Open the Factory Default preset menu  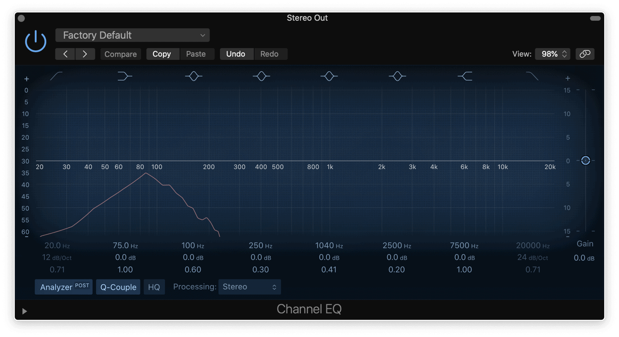tap(132, 35)
